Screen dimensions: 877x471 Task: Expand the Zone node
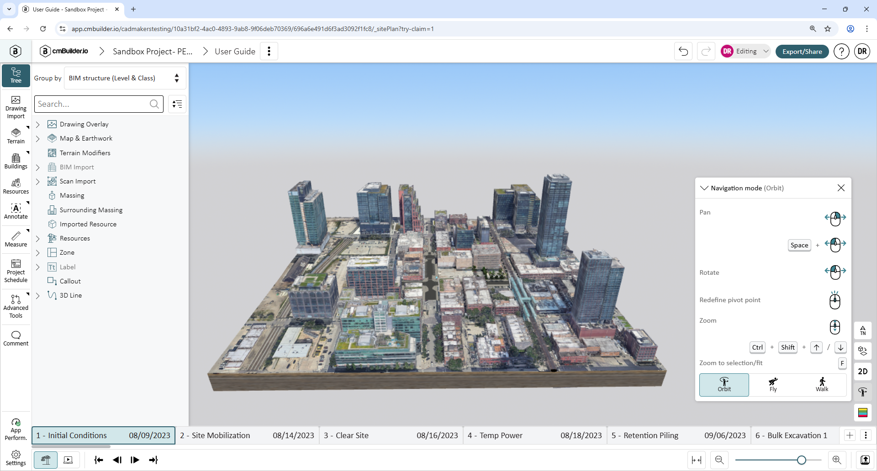(x=38, y=252)
